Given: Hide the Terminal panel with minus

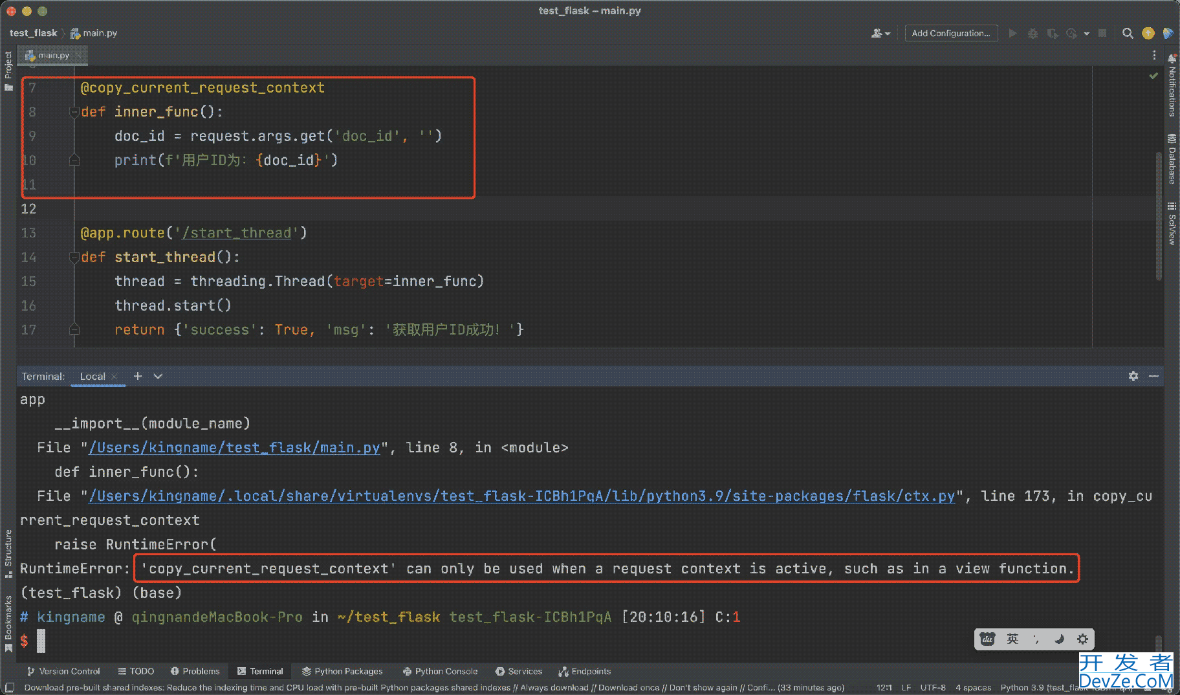Looking at the screenshot, I should [1153, 376].
